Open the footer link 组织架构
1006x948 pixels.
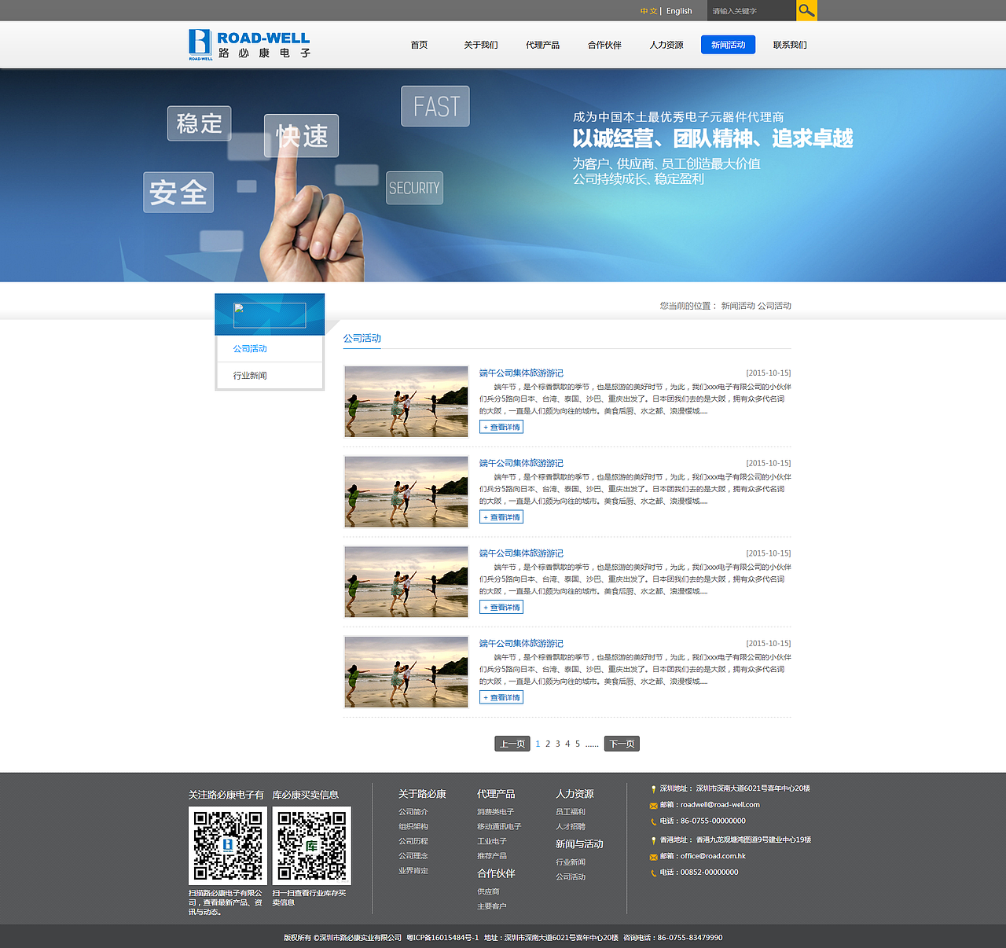(x=413, y=827)
